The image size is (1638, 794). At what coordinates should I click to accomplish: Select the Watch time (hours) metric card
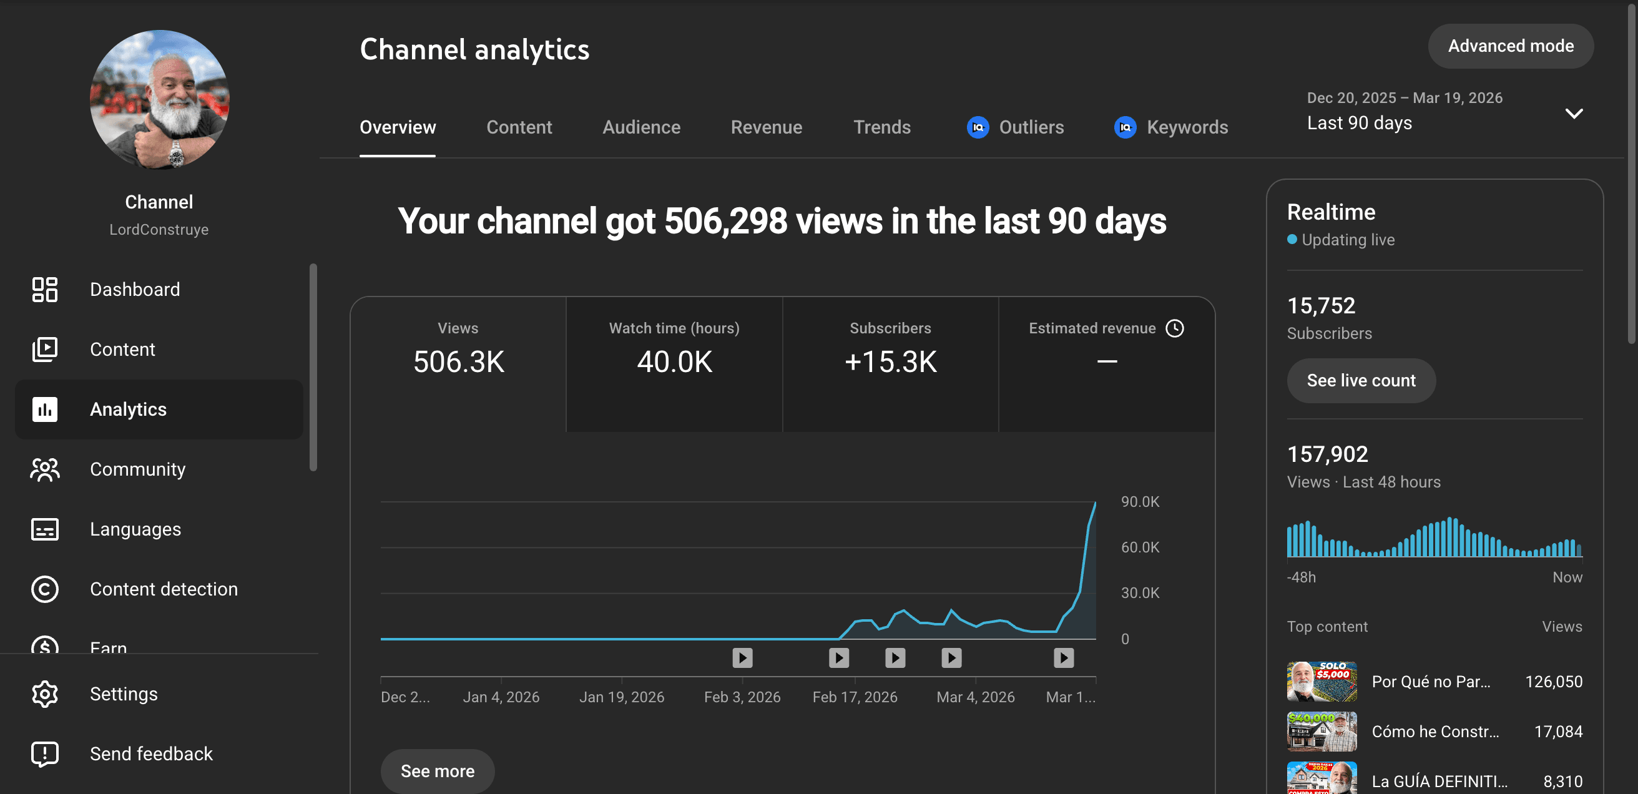pyautogui.click(x=674, y=365)
